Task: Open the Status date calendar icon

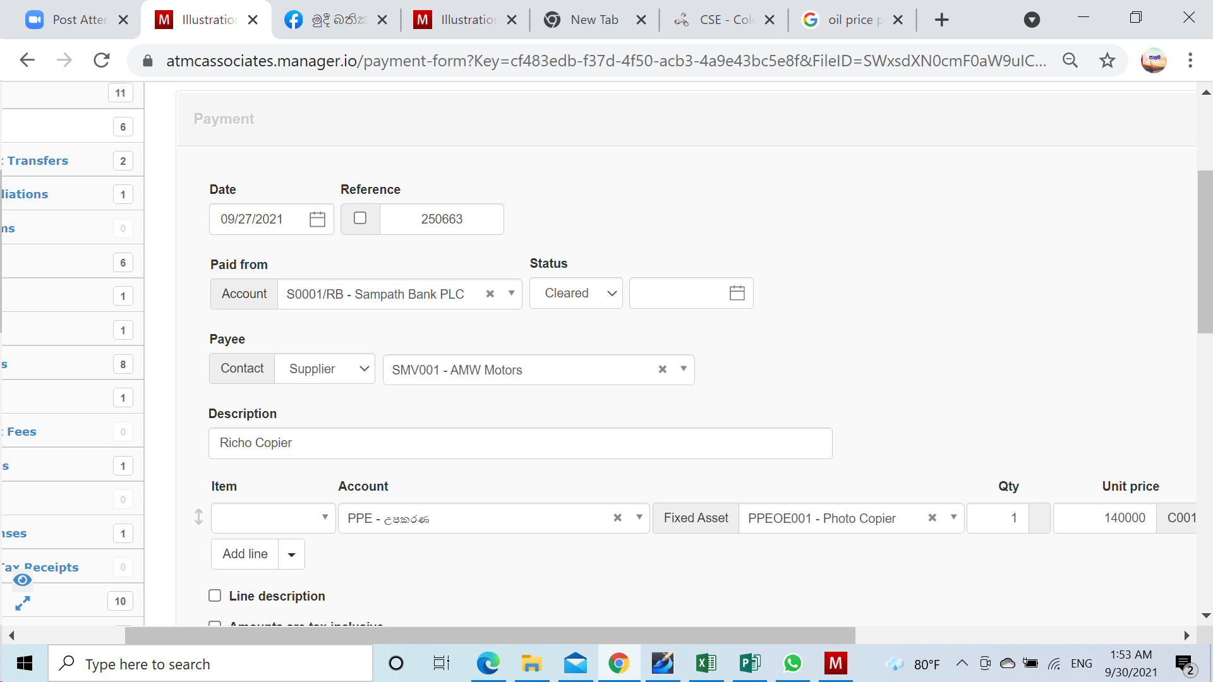Action: click(x=737, y=293)
